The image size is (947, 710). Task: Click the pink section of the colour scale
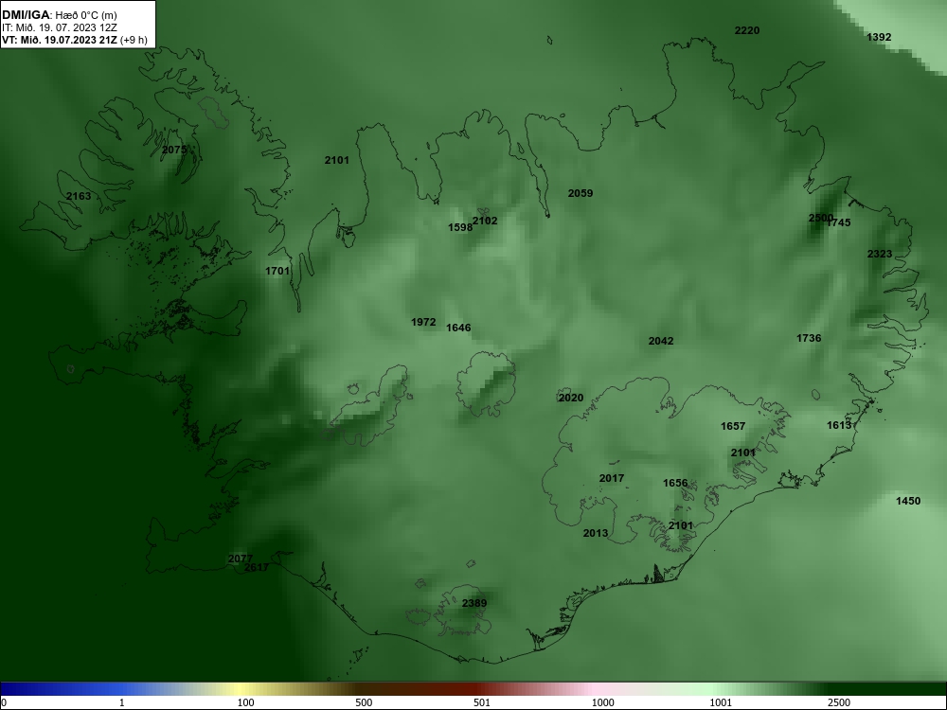click(595, 689)
